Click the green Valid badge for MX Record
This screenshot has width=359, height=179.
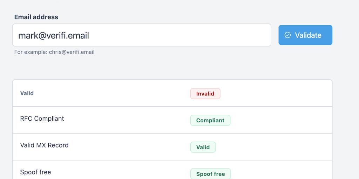[x=203, y=147]
